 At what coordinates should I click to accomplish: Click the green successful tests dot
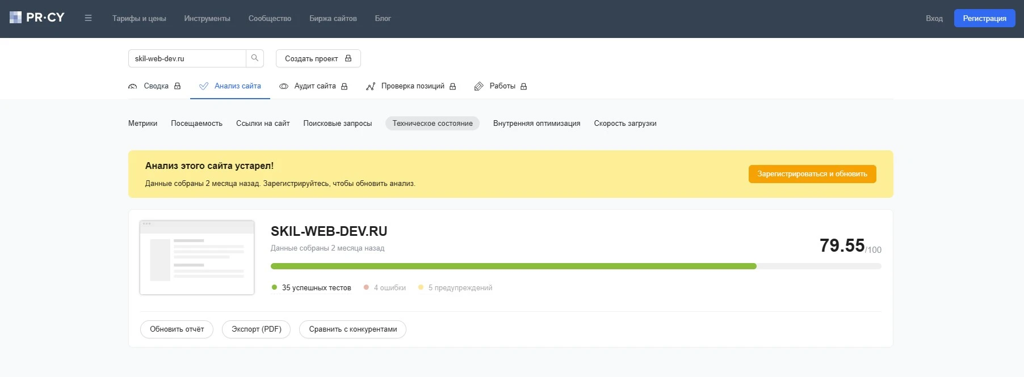(274, 287)
